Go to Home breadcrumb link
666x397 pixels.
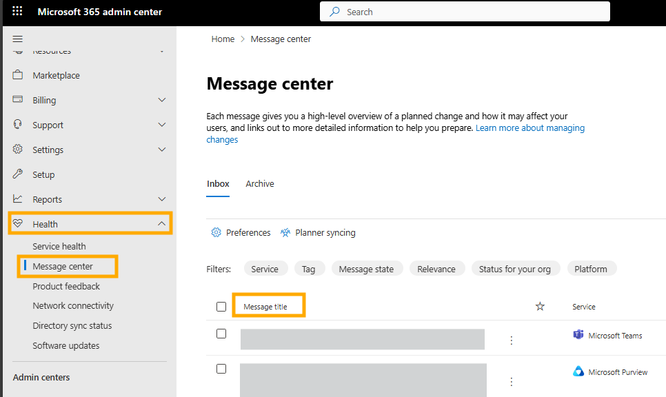point(223,39)
